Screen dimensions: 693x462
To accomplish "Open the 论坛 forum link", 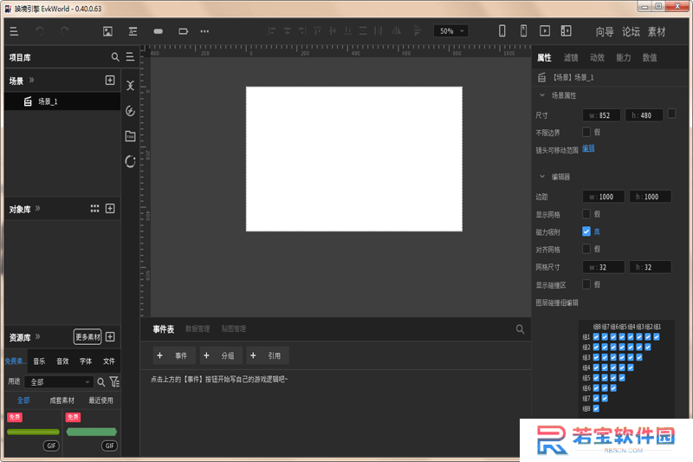I will tap(631, 32).
